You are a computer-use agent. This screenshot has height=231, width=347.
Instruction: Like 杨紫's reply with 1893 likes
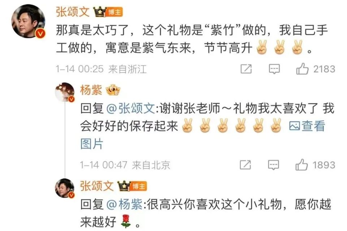click(301, 165)
